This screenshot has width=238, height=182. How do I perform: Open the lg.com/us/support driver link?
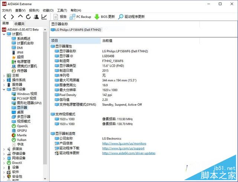click(x=123, y=148)
